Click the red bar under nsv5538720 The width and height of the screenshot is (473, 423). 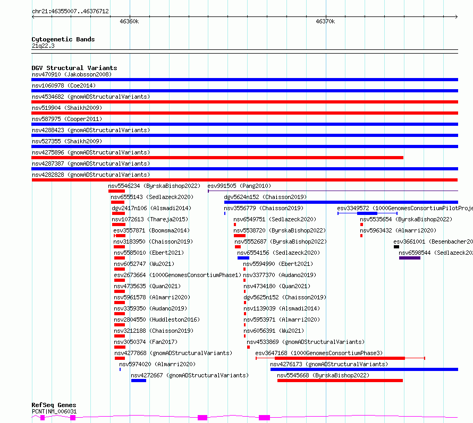[x=240, y=236]
